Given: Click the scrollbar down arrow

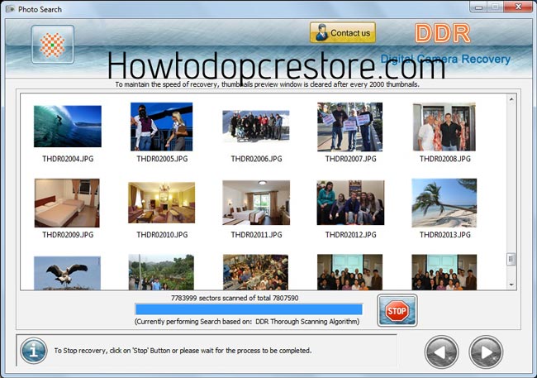Looking at the screenshot, I should 511,285.
